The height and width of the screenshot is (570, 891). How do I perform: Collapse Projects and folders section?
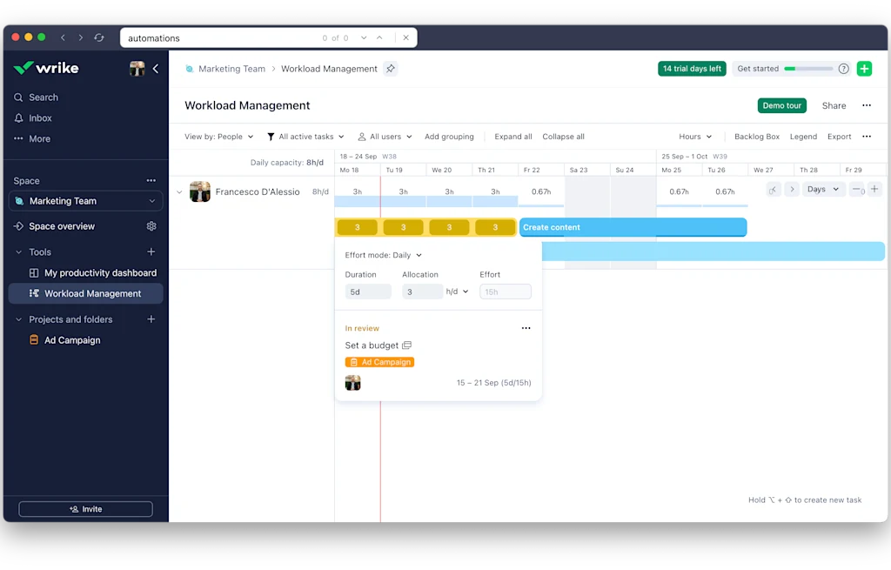(x=19, y=319)
